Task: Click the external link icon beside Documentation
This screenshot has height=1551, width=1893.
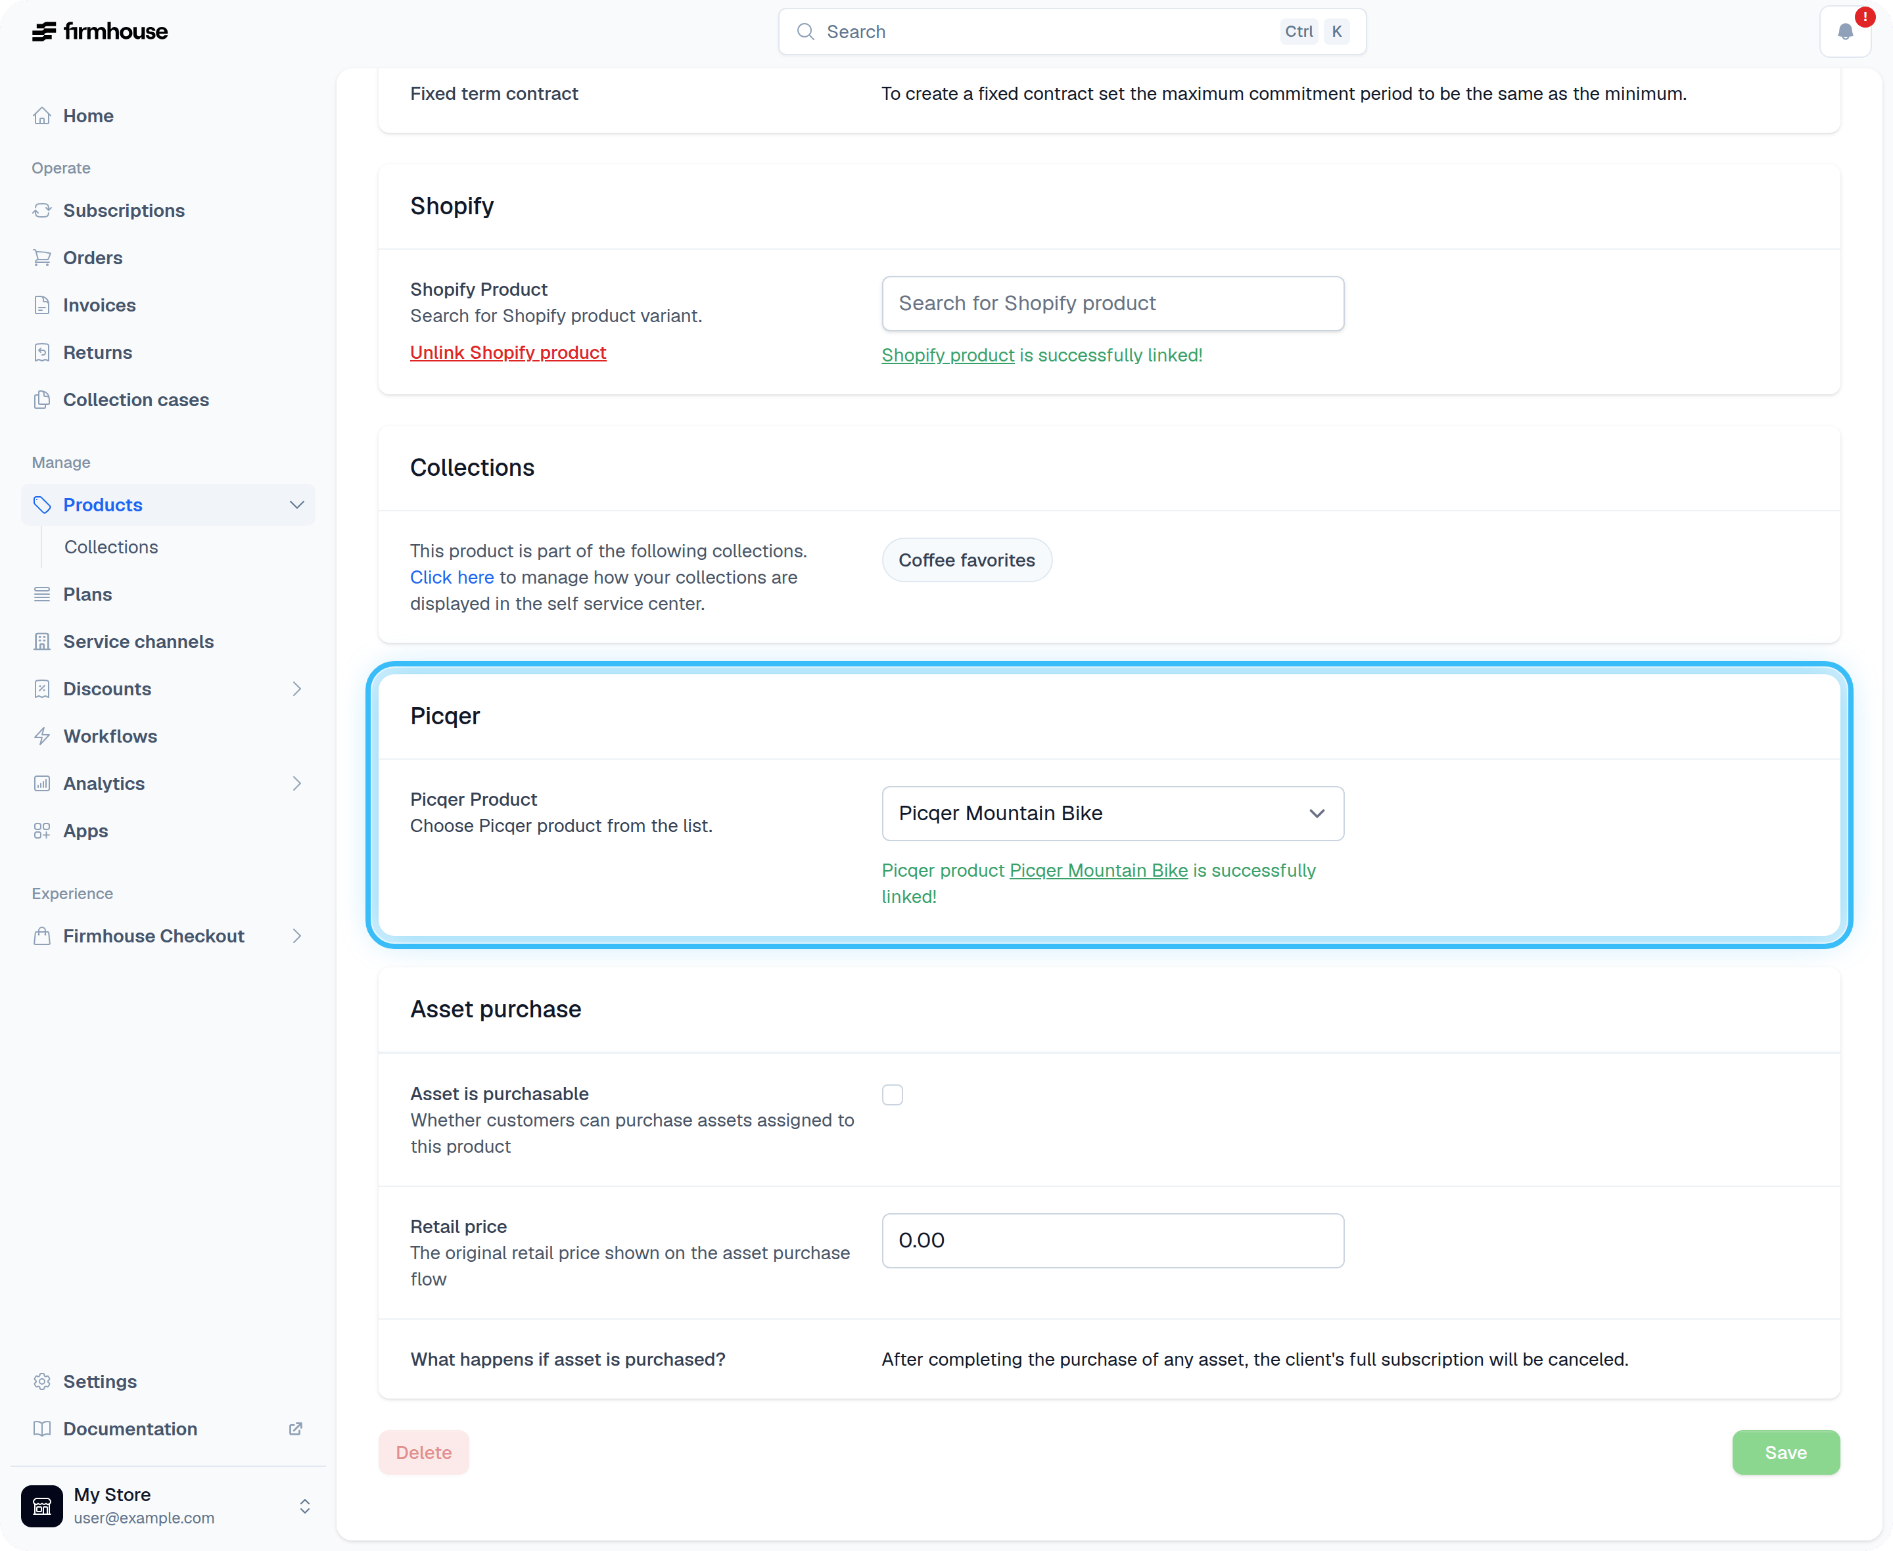Action: click(x=296, y=1429)
